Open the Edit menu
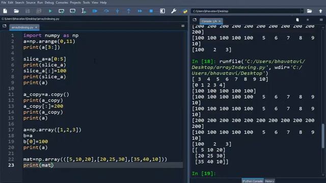This screenshot has height=183, width=326. pos(10,3)
